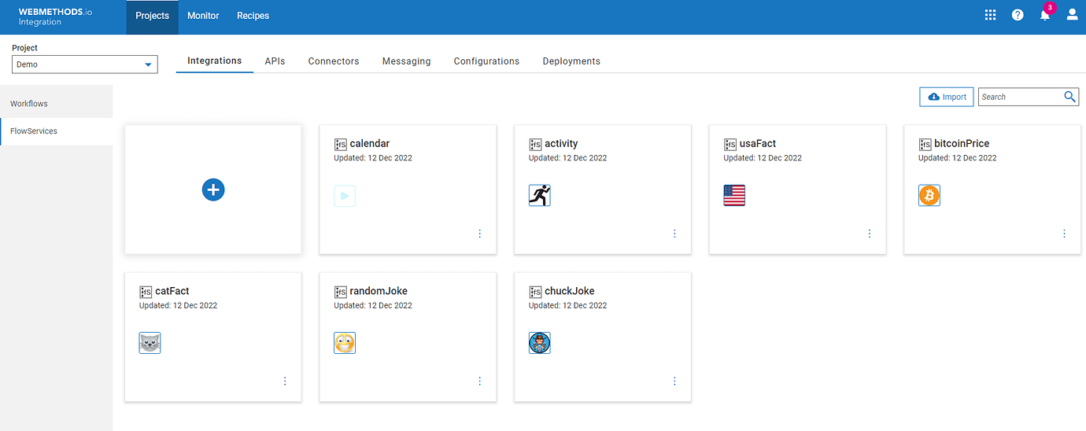Open the chuckJoke card three-dot menu
Viewport: 1086px width, 431px height.
[x=674, y=381]
